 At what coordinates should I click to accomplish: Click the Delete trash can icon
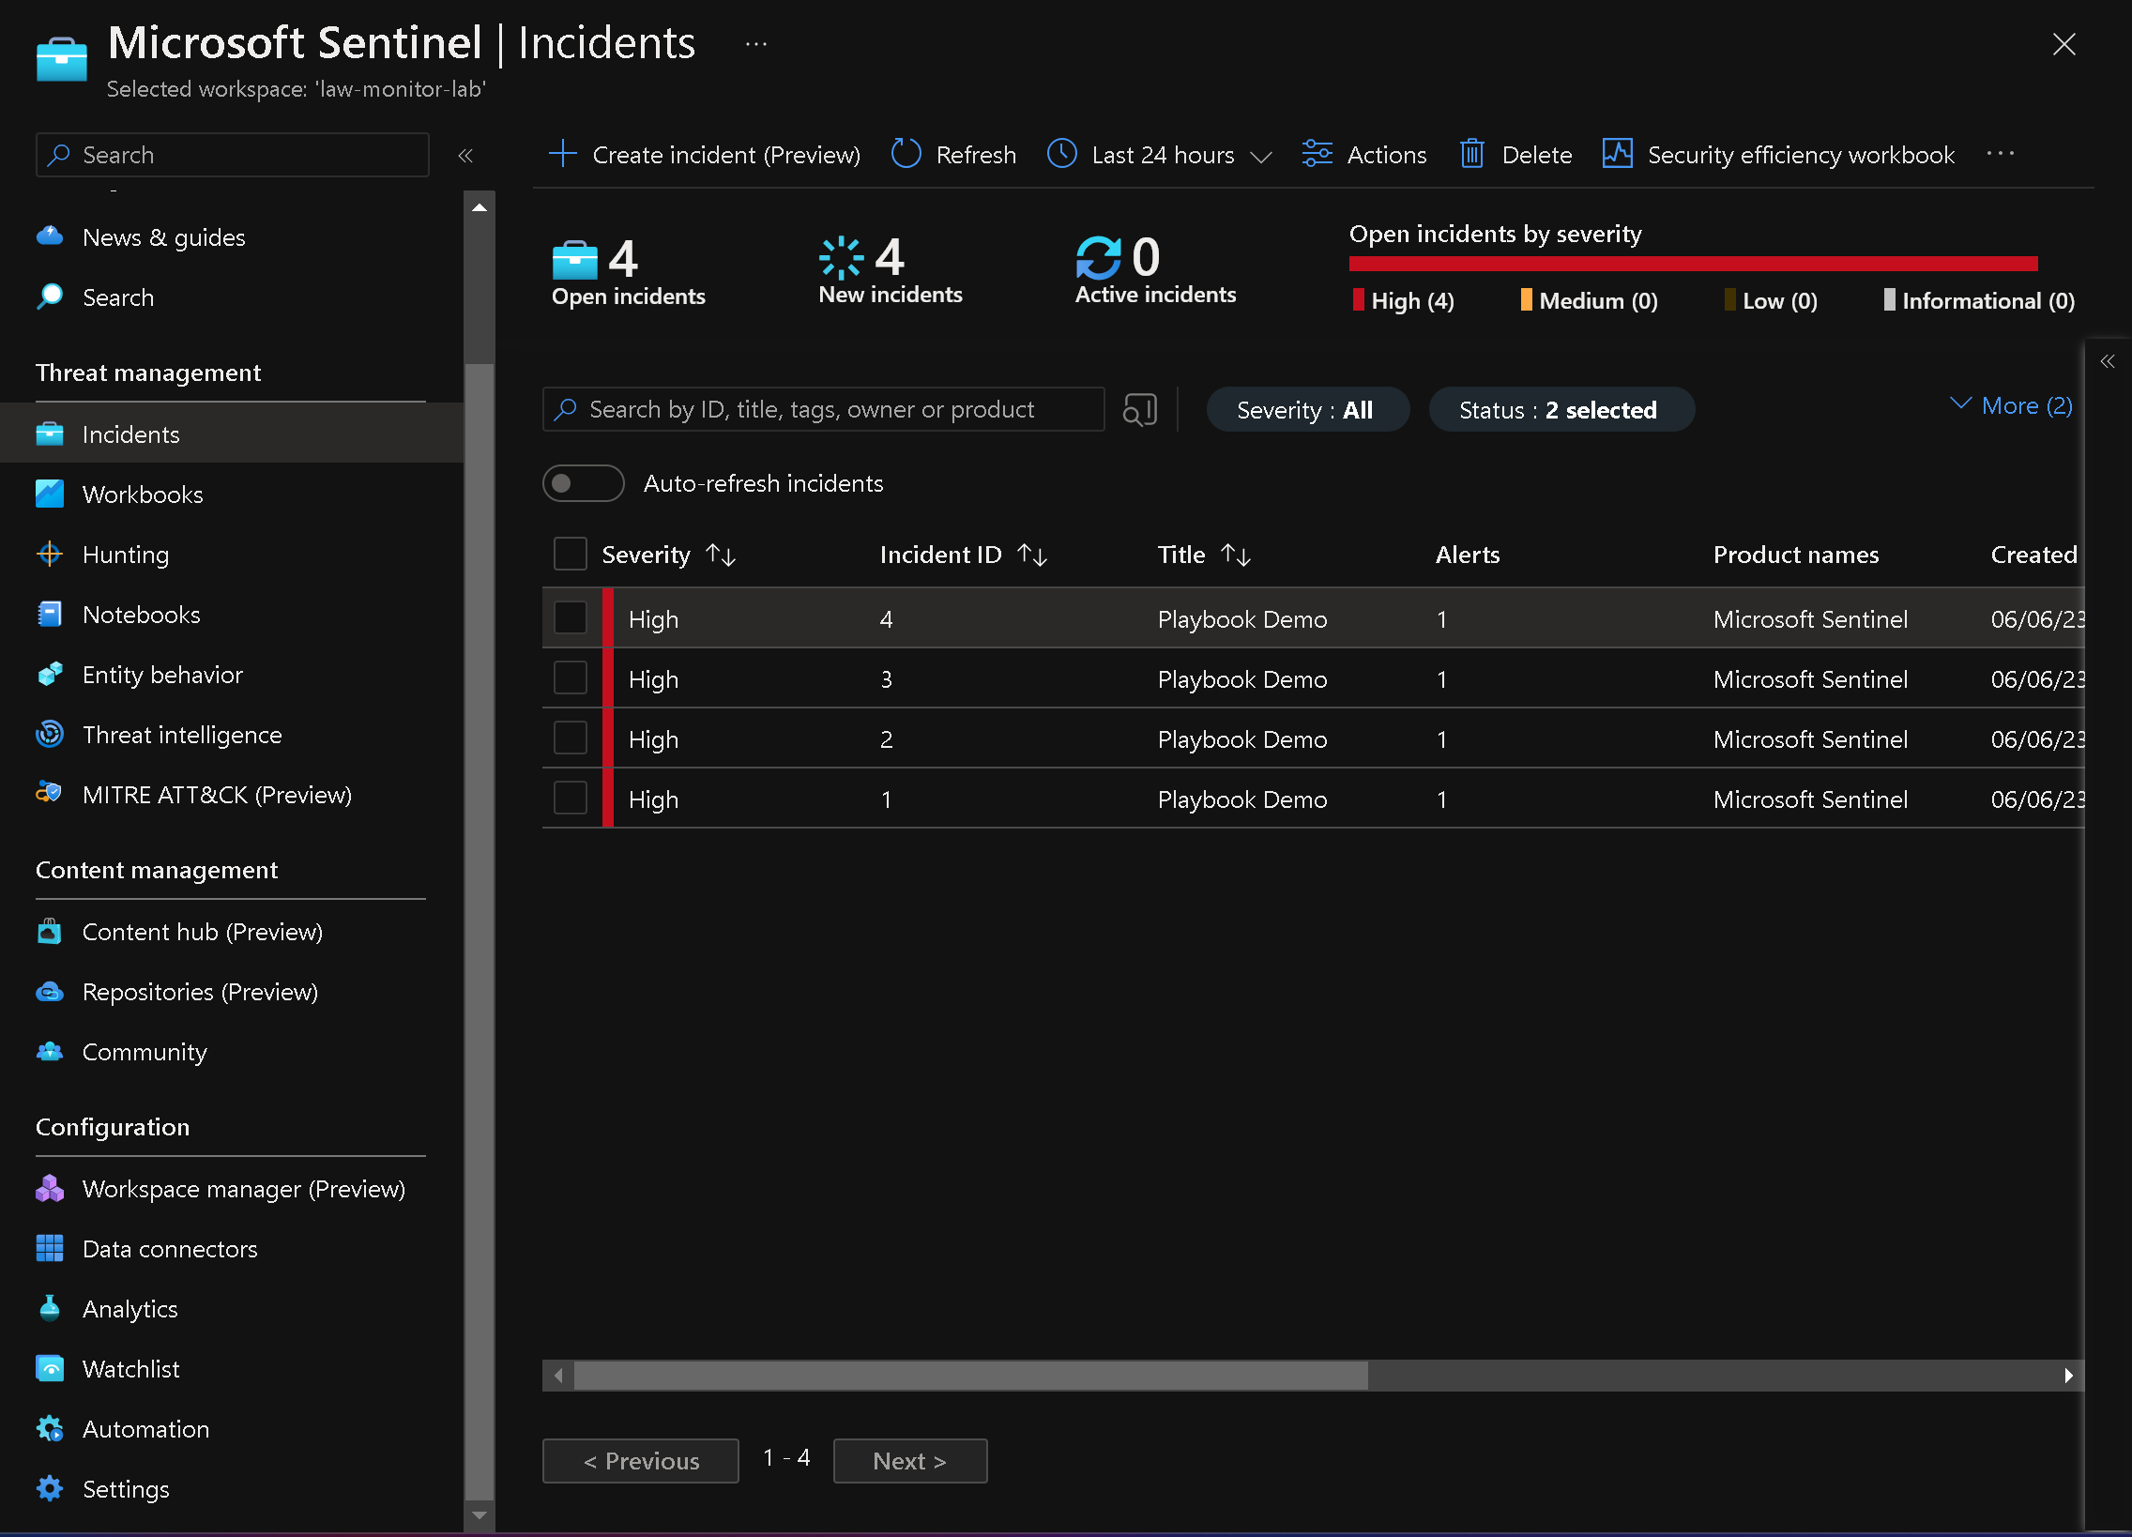pos(1471,153)
